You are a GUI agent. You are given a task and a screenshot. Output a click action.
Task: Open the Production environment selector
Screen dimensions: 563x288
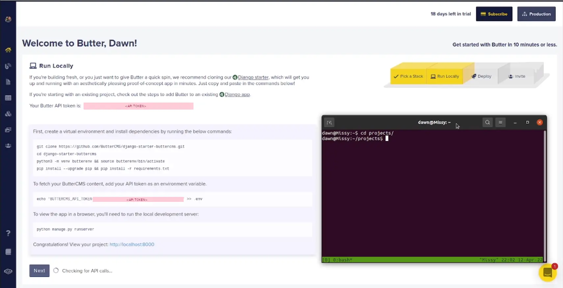coord(536,14)
